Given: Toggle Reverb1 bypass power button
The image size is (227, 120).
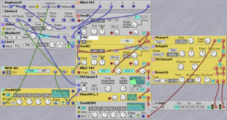Looking at the screenshot, I should pos(213,81).
